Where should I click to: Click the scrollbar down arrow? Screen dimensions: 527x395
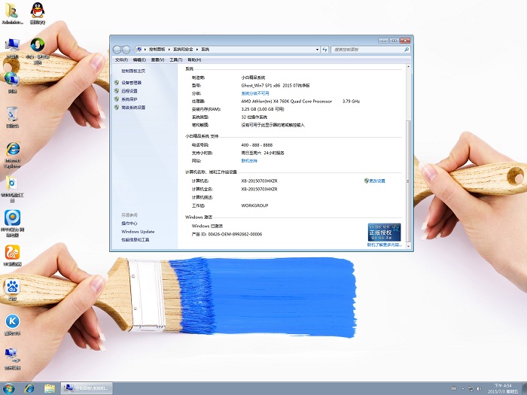pos(408,247)
